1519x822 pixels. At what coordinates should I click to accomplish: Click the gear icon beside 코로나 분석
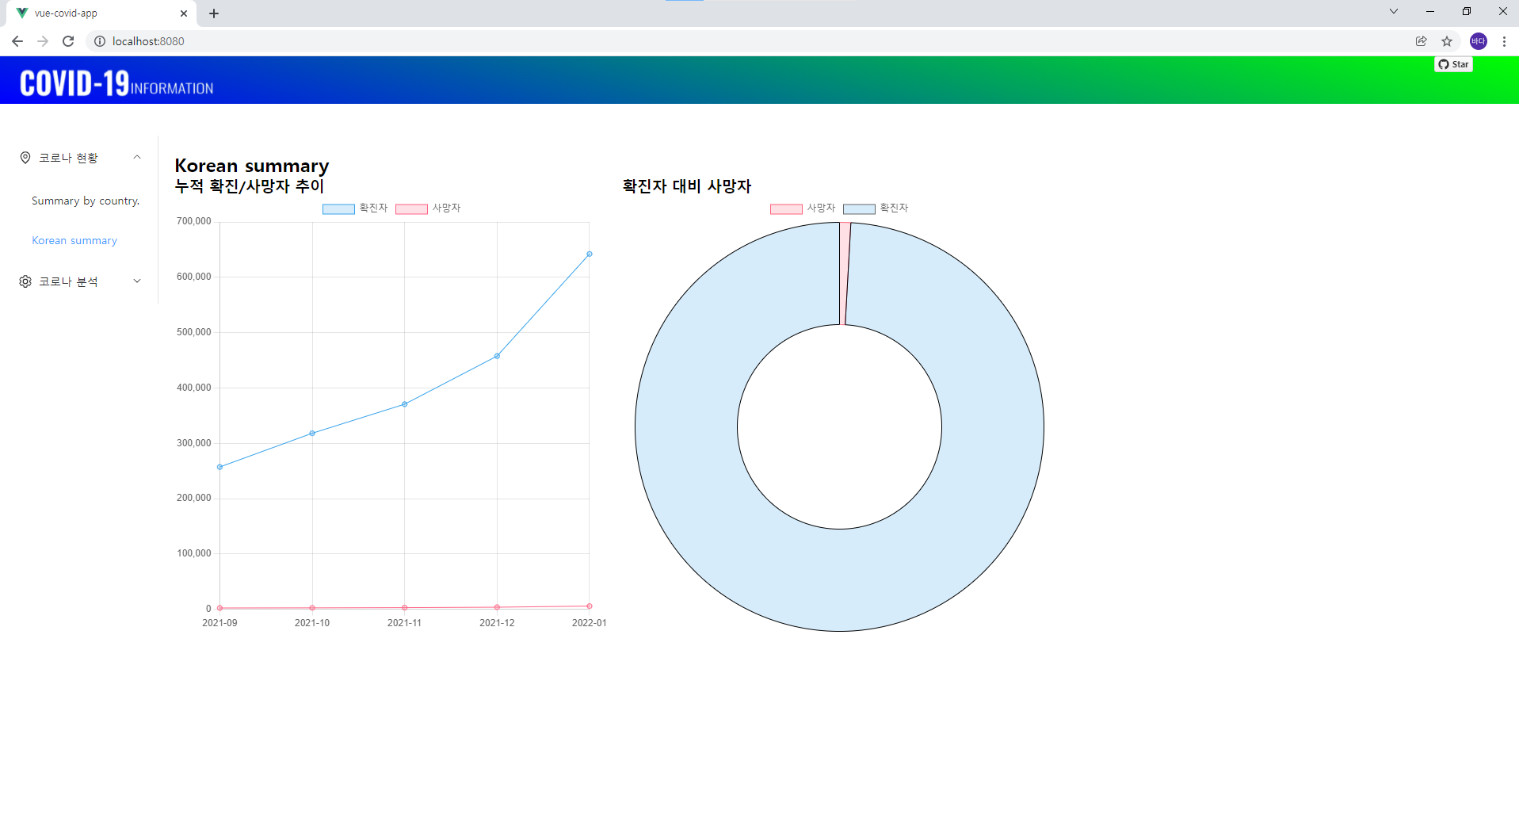pos(25,281)
